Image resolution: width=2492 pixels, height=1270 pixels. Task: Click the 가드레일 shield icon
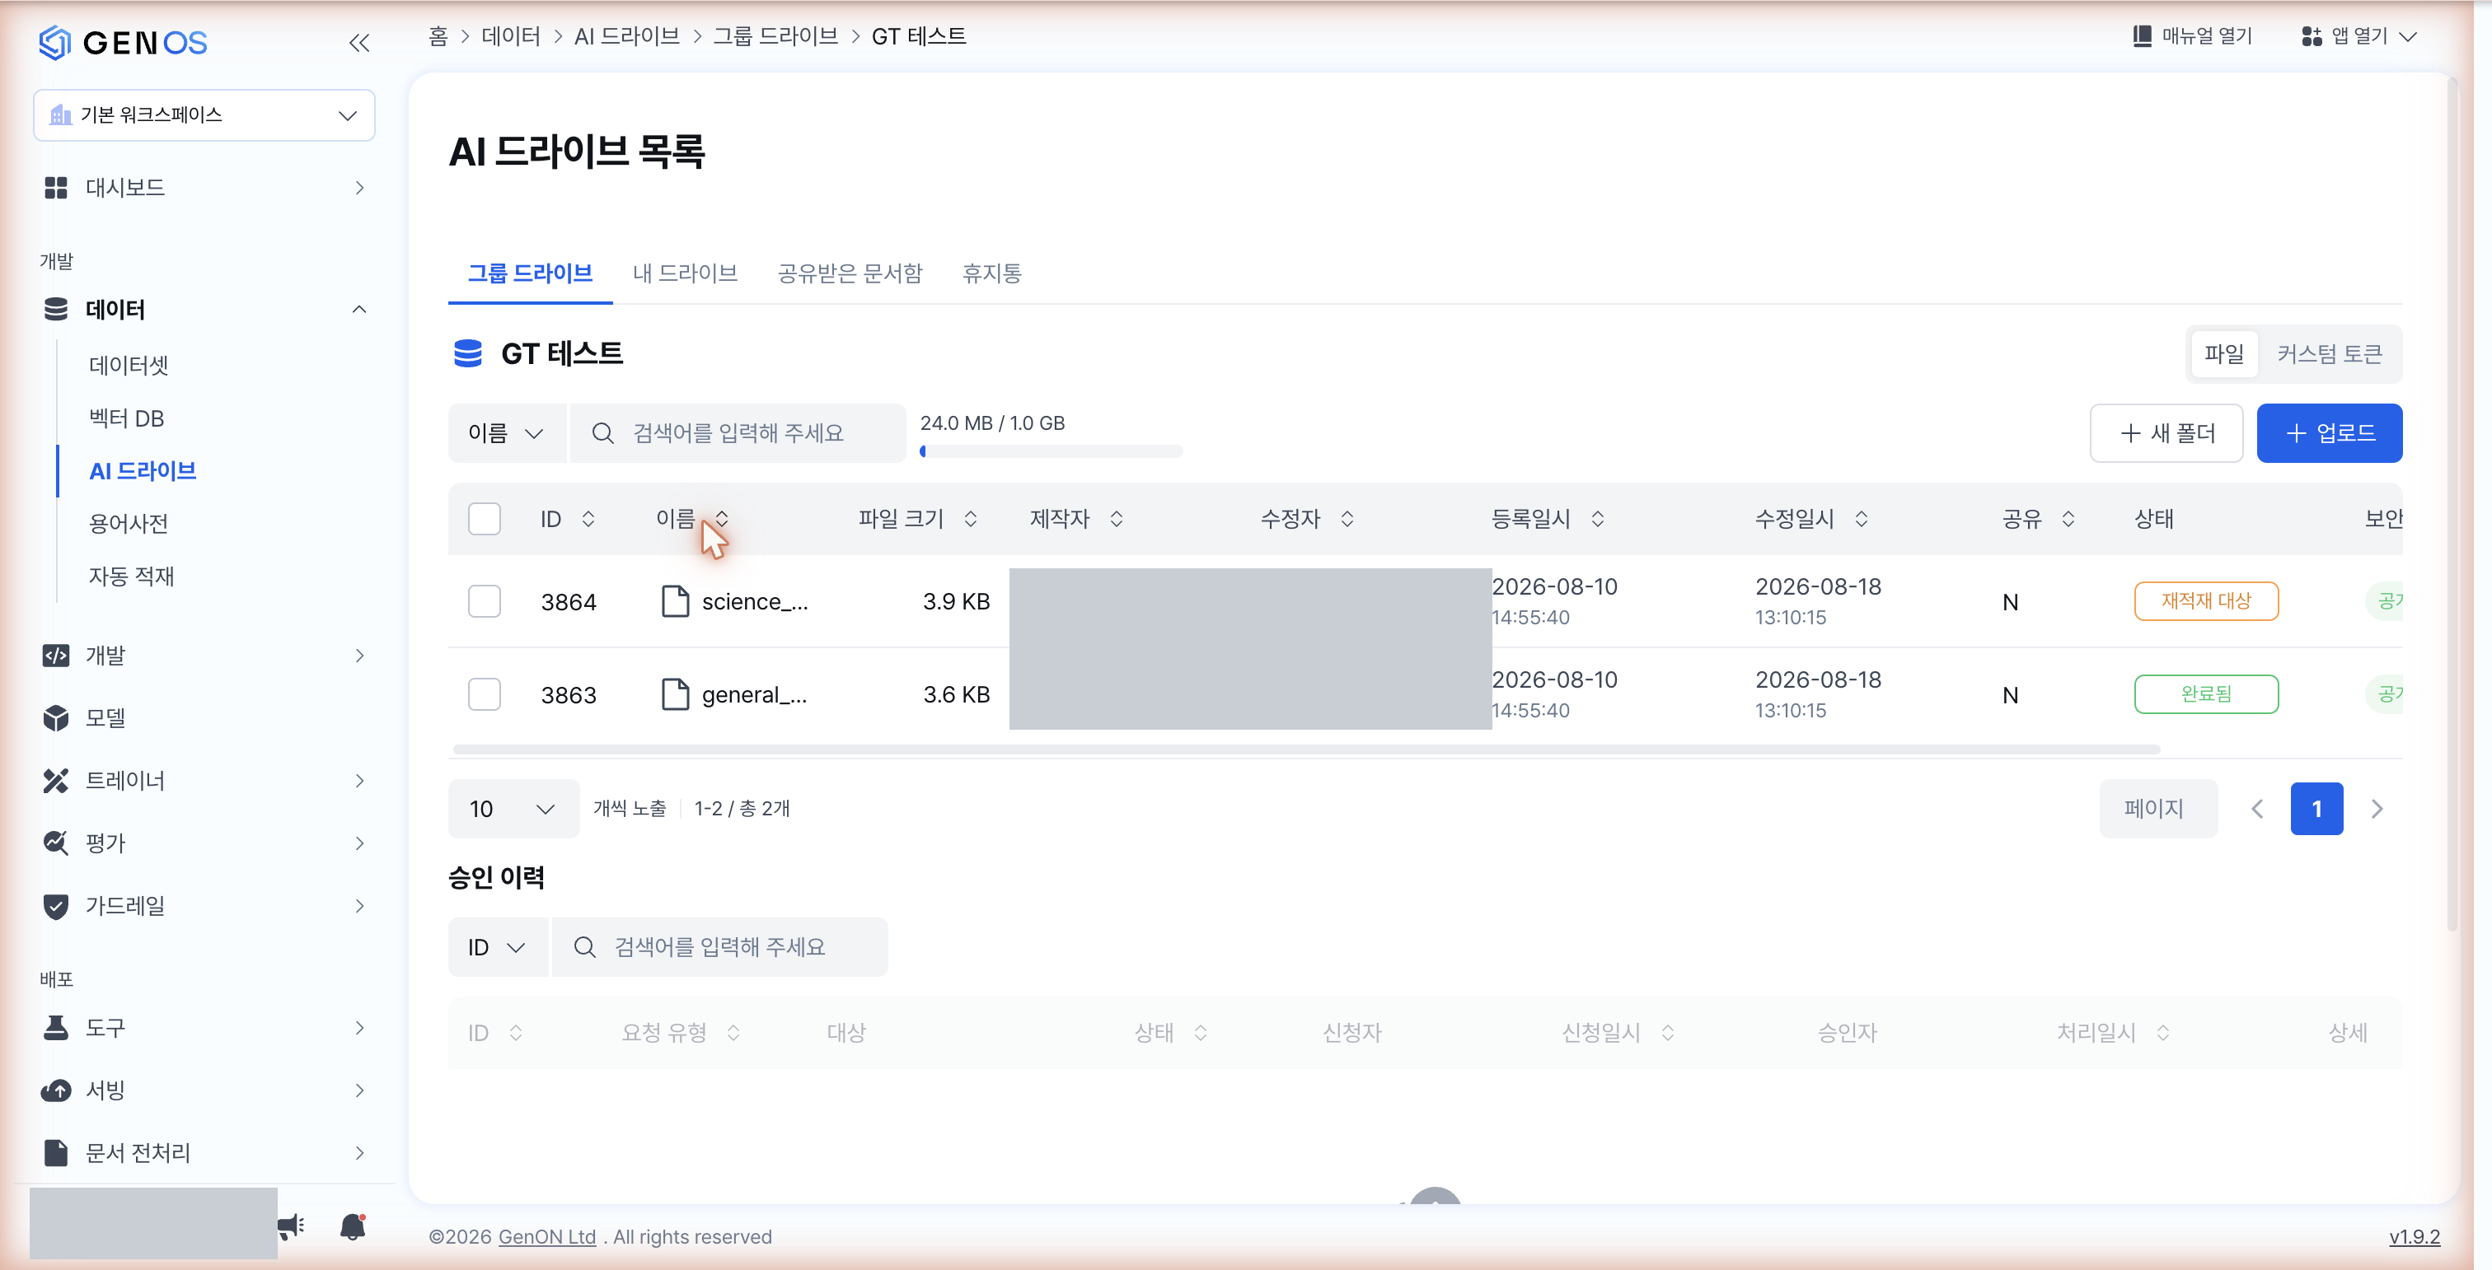coord(56,906)
